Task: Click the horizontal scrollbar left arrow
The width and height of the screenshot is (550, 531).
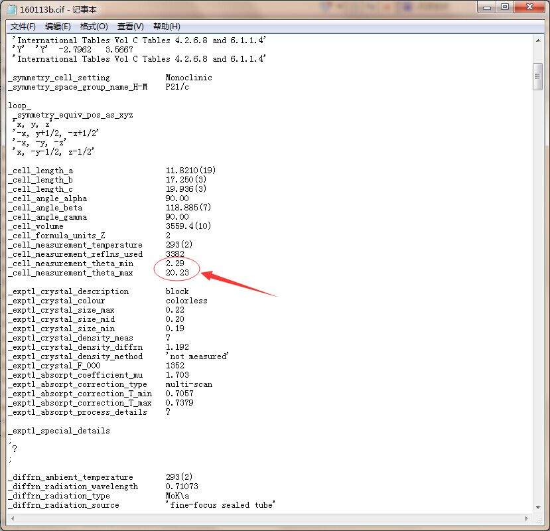Action: point(13,518)
